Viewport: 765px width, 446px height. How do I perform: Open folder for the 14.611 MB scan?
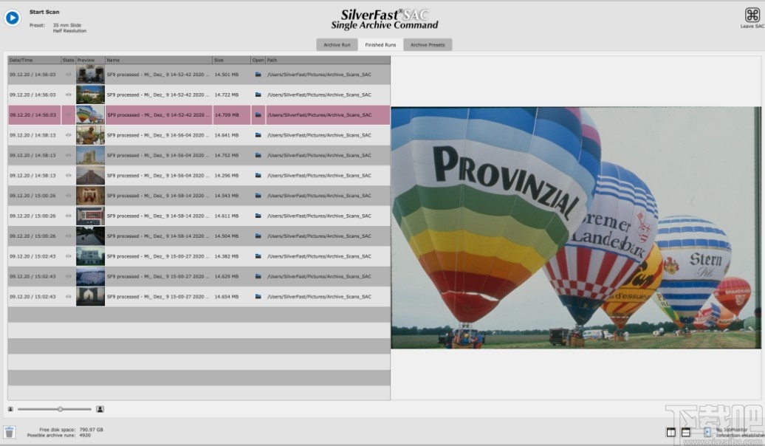click(x=258, y=216)
